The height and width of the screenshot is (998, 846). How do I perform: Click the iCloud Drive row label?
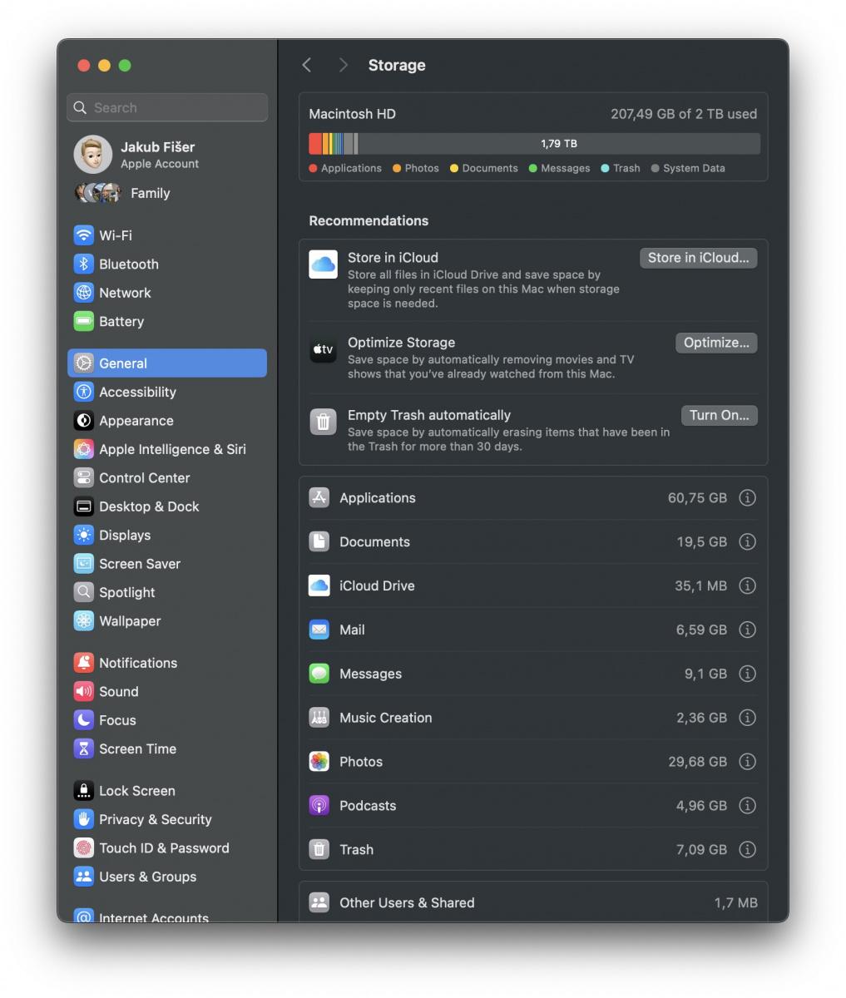377,585
